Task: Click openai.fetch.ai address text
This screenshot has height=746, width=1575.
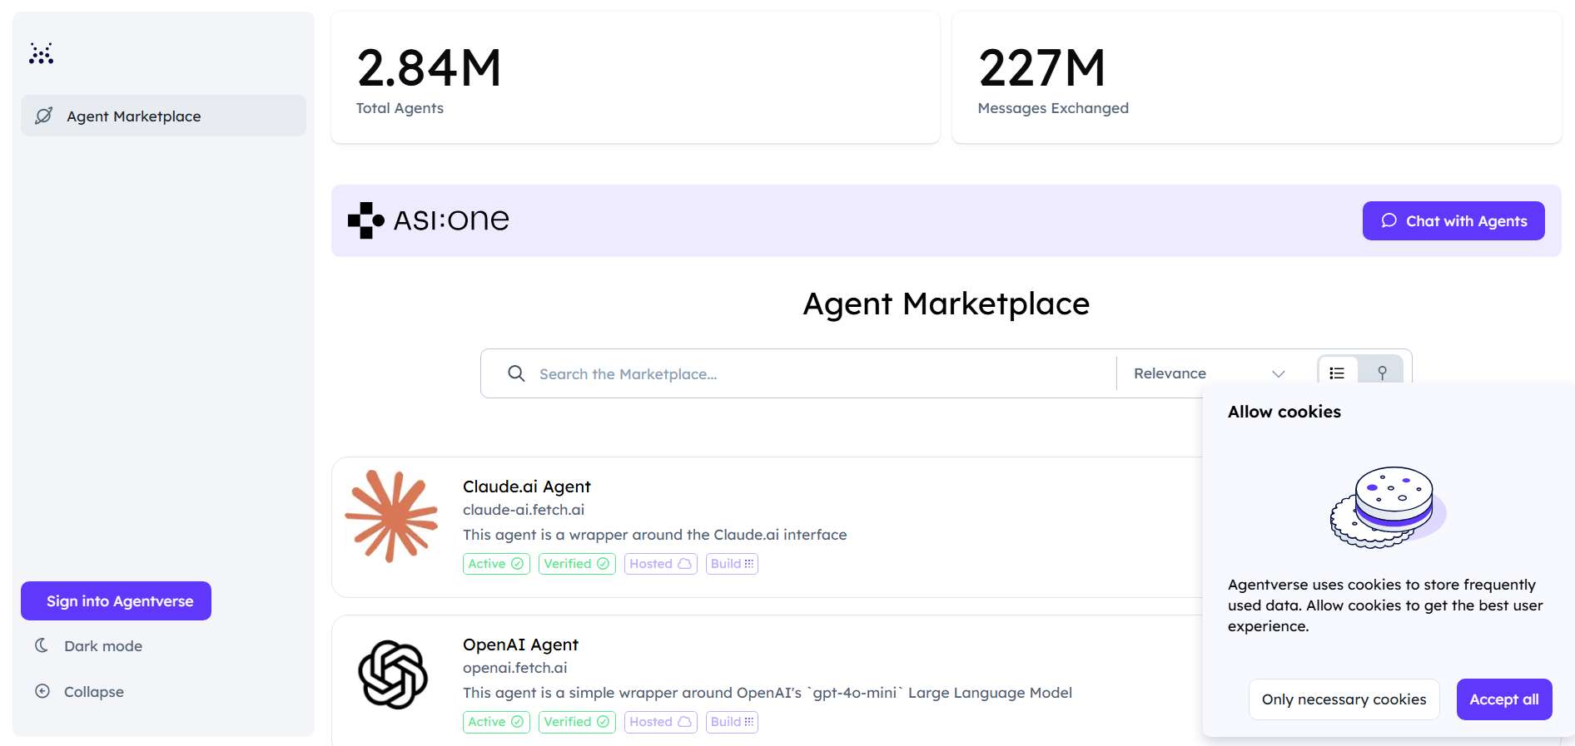Action: point(514,668)
